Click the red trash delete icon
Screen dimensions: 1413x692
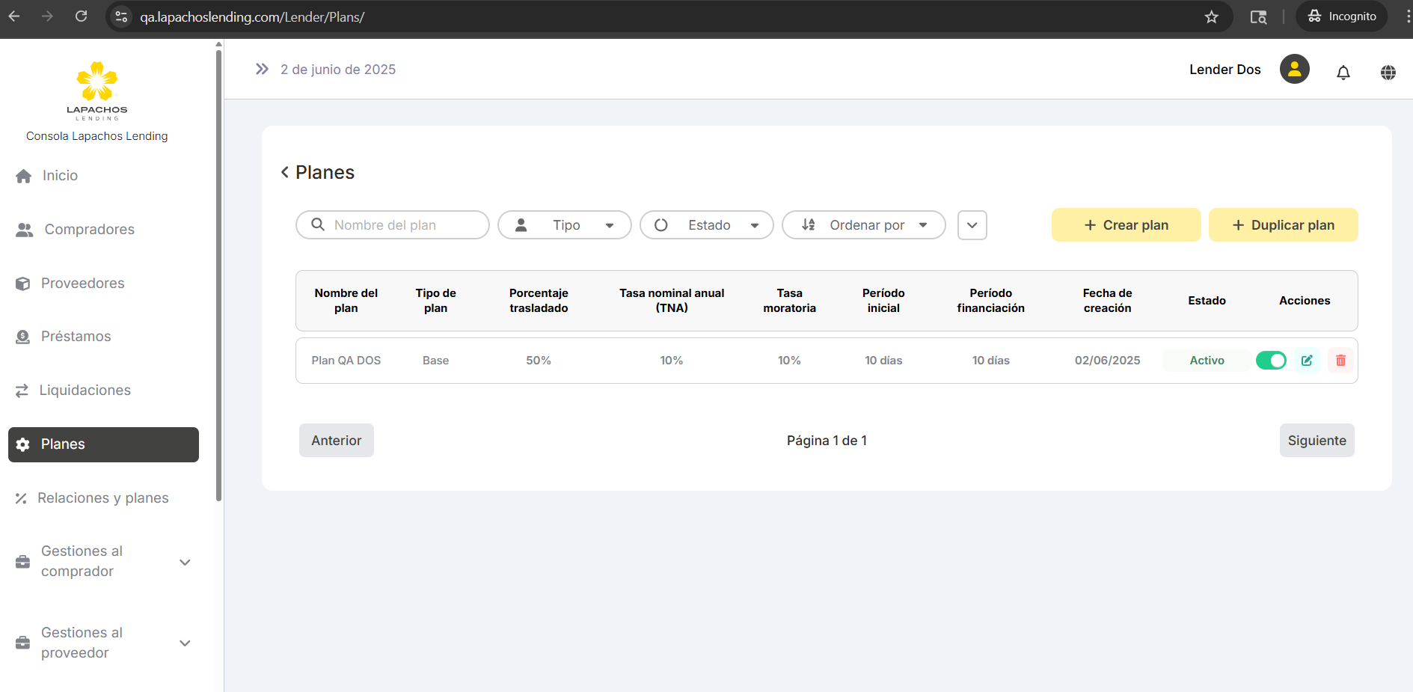coord(1340,361)
